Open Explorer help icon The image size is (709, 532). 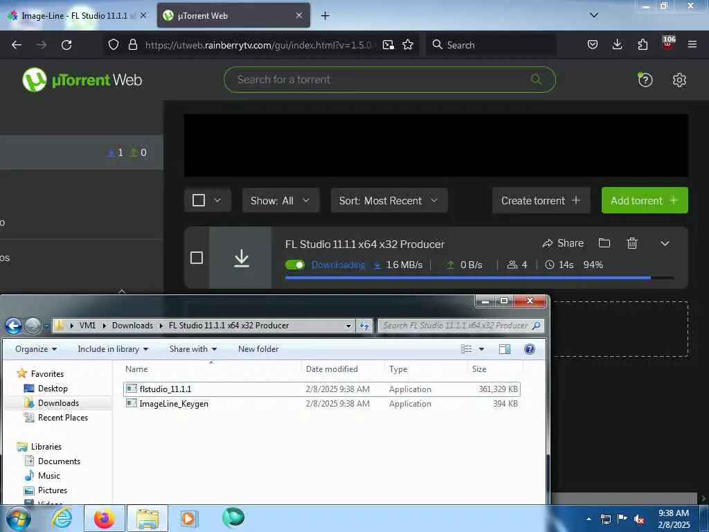pos(530,349)
